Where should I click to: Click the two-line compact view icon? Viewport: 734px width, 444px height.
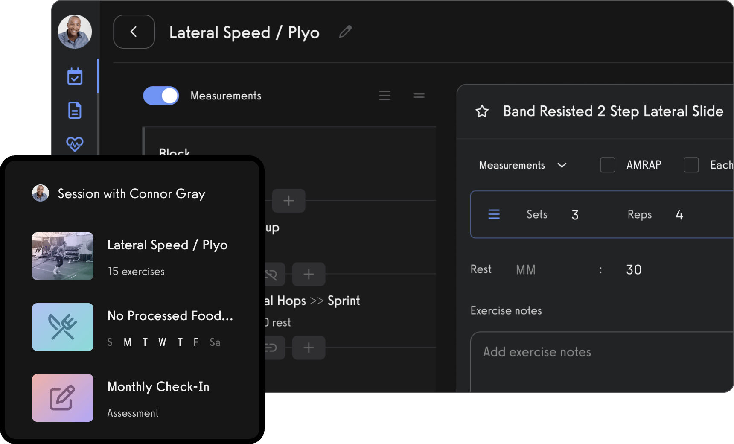pyautogui.click(x=419, y=96)
